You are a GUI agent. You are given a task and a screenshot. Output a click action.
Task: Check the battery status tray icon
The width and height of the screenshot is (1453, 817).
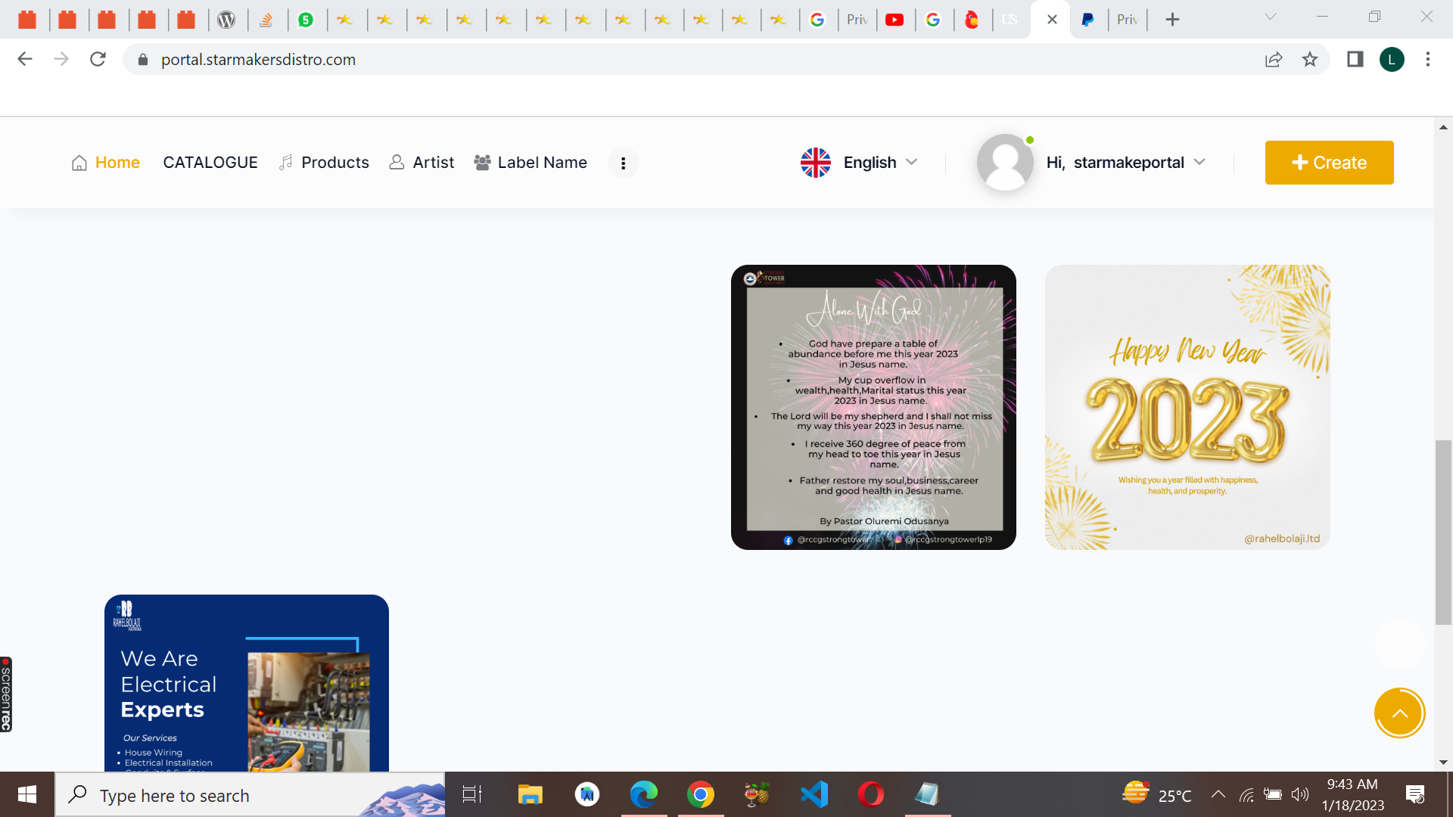click(x=1273, y=794)
